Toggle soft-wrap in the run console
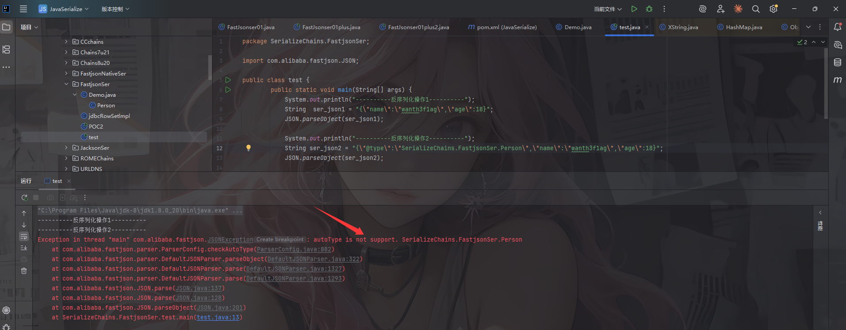 24,237
